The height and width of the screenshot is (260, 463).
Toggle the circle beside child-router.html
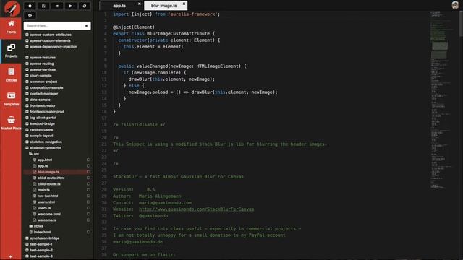click(88, 178)
